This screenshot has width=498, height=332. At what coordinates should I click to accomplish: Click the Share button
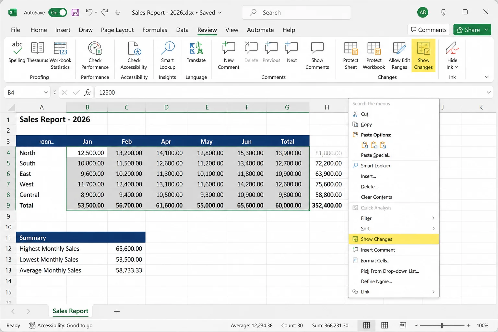[468, 30]
